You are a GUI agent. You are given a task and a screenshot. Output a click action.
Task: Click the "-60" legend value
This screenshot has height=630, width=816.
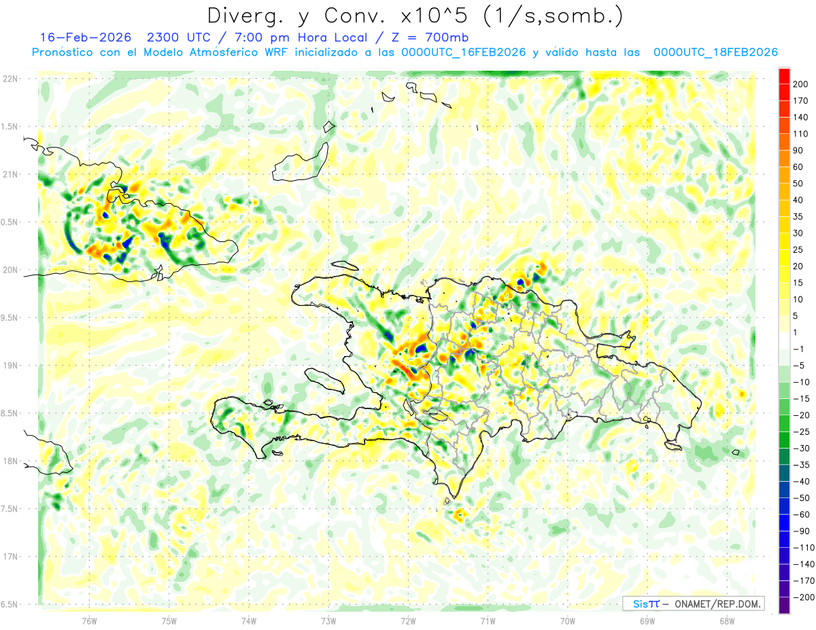(801, 514)
